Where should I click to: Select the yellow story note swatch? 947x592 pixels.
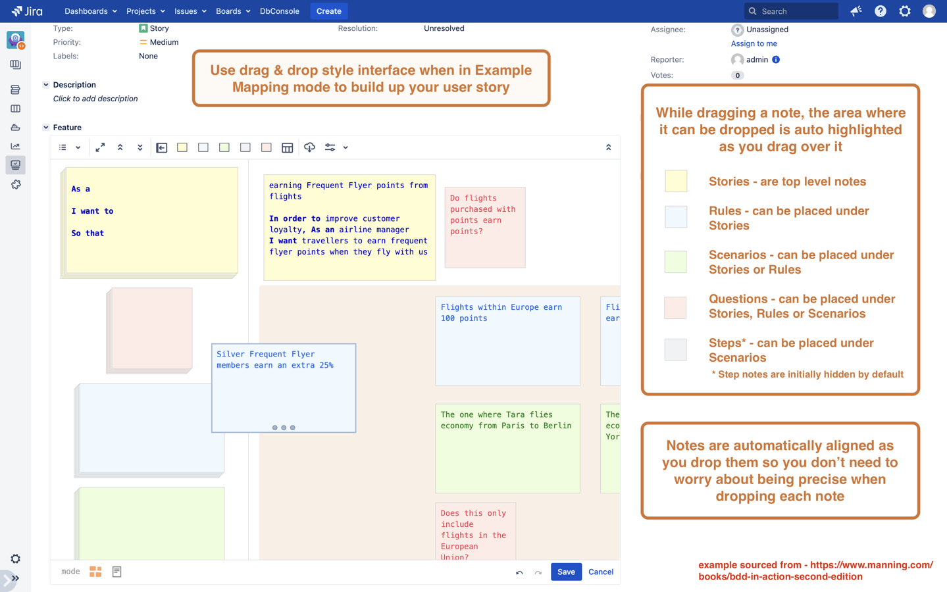(x=182, y=148)
